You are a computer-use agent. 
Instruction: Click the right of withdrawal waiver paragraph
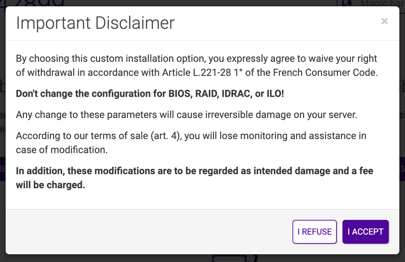click(x=196, y=66)
